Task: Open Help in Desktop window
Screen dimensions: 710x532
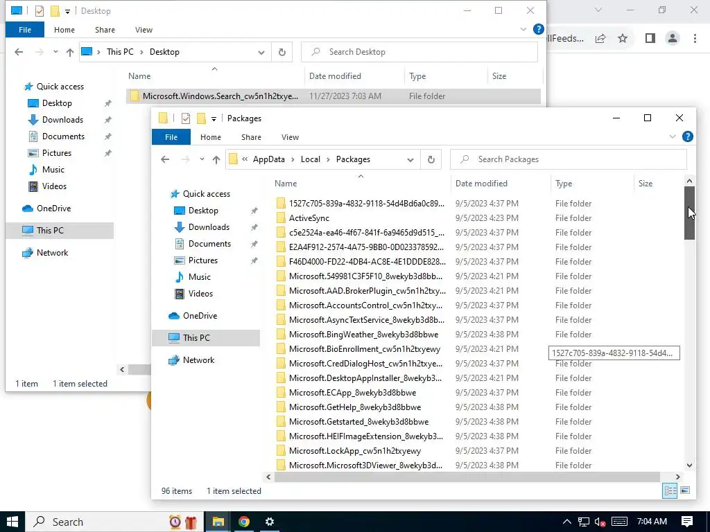Action: (x=538, y=29)
